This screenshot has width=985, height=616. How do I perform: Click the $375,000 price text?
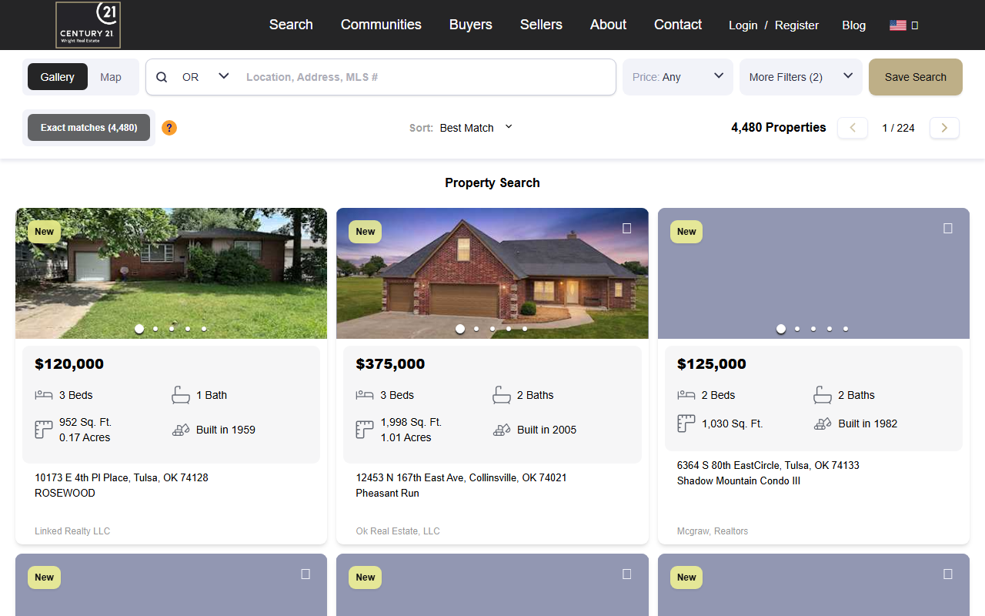pos(390,364)
